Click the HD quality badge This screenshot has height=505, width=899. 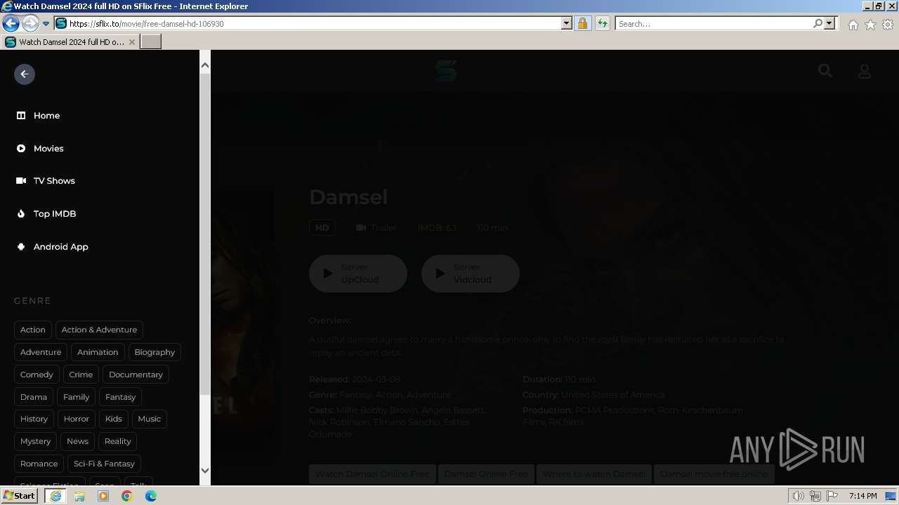(322, 228)
